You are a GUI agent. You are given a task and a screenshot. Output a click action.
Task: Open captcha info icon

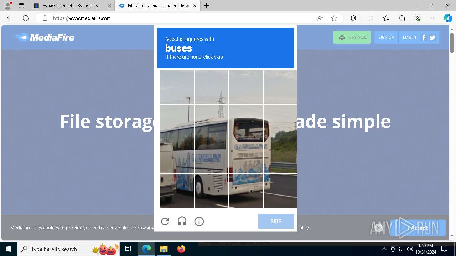[199, 222]
